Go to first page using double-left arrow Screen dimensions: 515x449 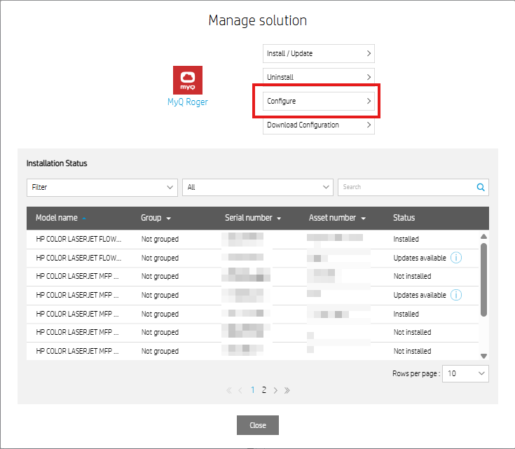[229, 390]
